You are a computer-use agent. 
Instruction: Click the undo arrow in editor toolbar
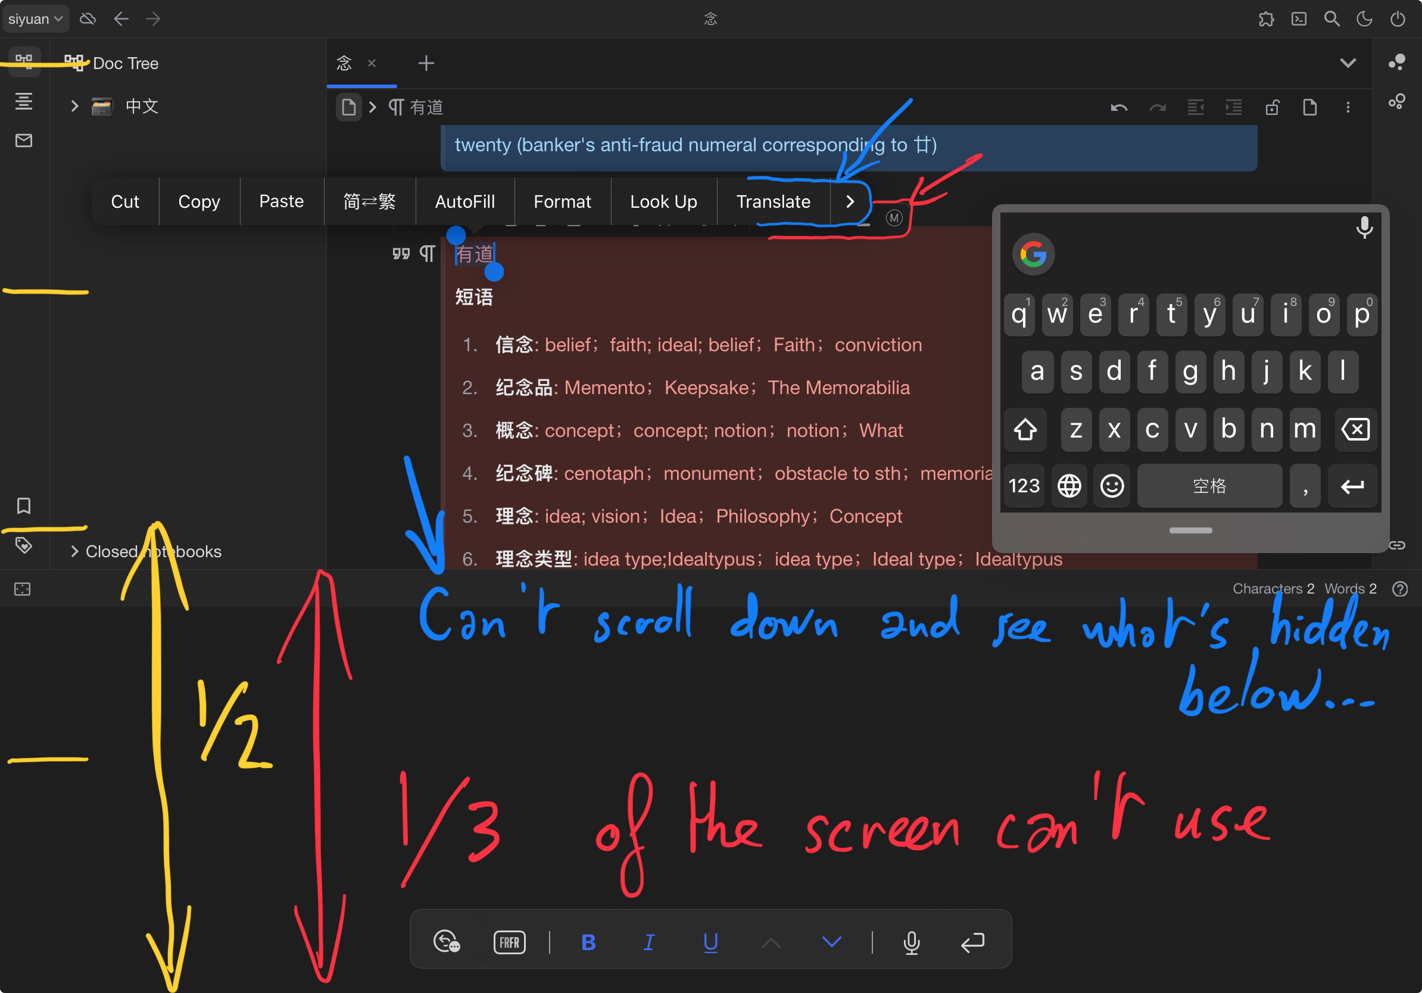[1118, 108]
